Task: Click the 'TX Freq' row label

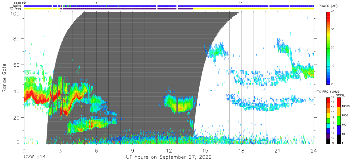Action: click(15, 9)
